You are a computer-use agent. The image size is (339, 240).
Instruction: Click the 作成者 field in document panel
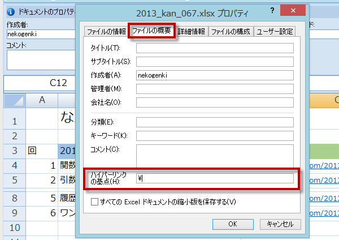[x=41, y=34]
